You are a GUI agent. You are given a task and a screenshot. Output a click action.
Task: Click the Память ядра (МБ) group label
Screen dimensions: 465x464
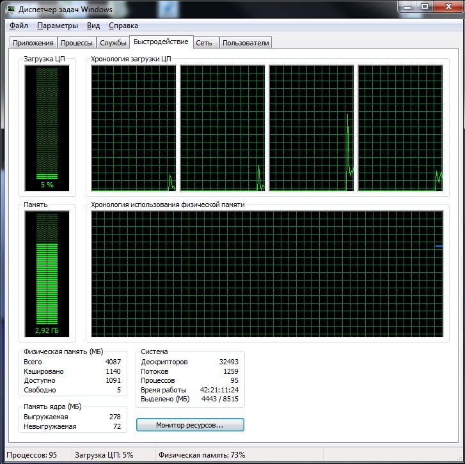pyautogui.click(x=52, y=406)
